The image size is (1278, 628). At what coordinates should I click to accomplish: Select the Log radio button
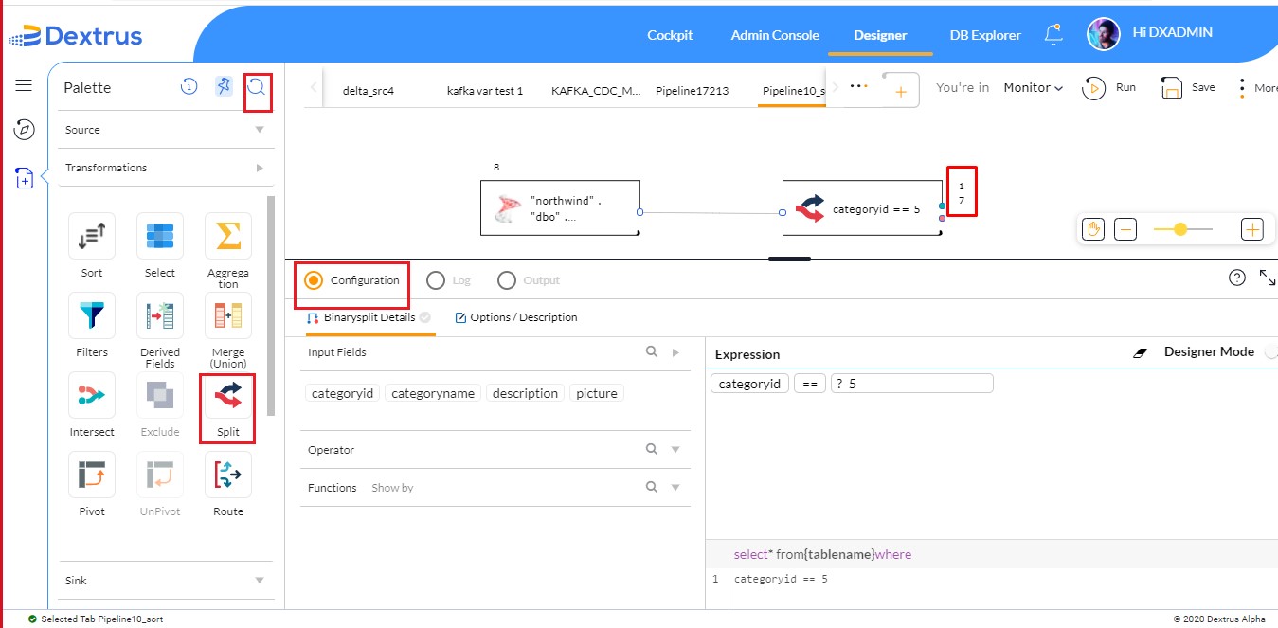(x=436, y=280)
